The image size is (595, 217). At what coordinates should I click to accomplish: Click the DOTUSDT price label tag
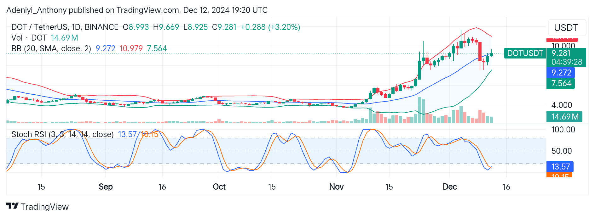tap(525, 53)
